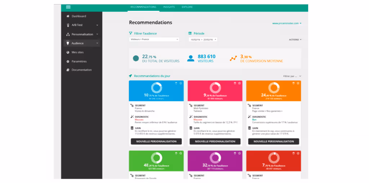This screenshot has width=369, height=183.
Task: Delete the red 7,70 % recommendation card
Action: 293,153
